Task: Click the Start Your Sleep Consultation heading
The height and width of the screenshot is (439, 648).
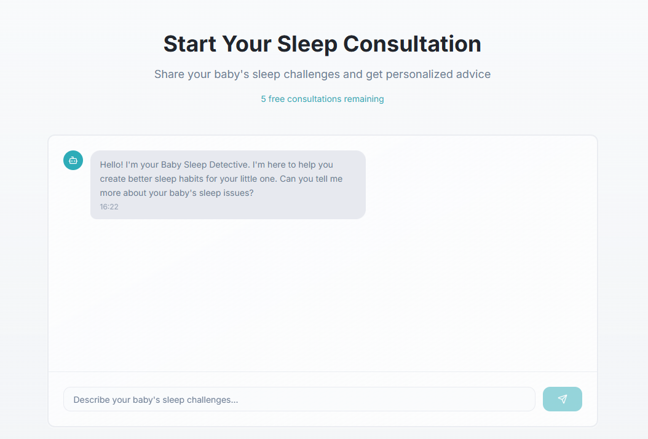Action: coord(322,44)
